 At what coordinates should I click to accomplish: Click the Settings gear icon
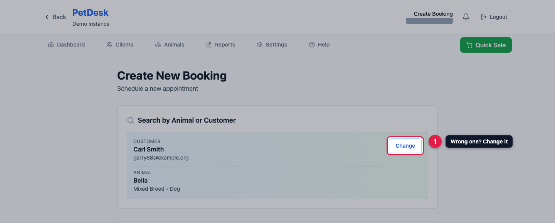coord(260,45)
